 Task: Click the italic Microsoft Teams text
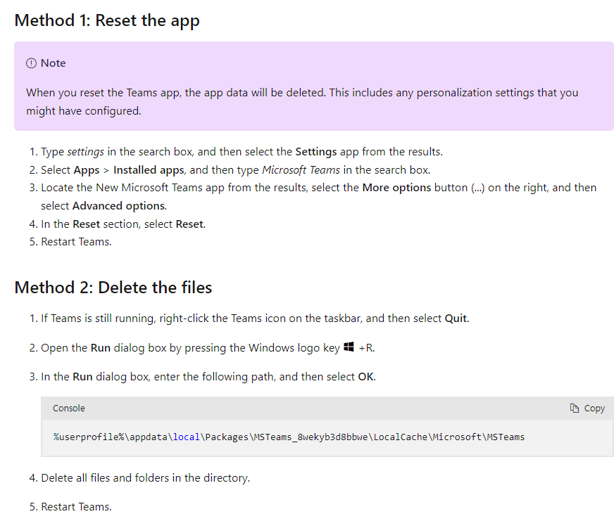(x=301, y=170)
